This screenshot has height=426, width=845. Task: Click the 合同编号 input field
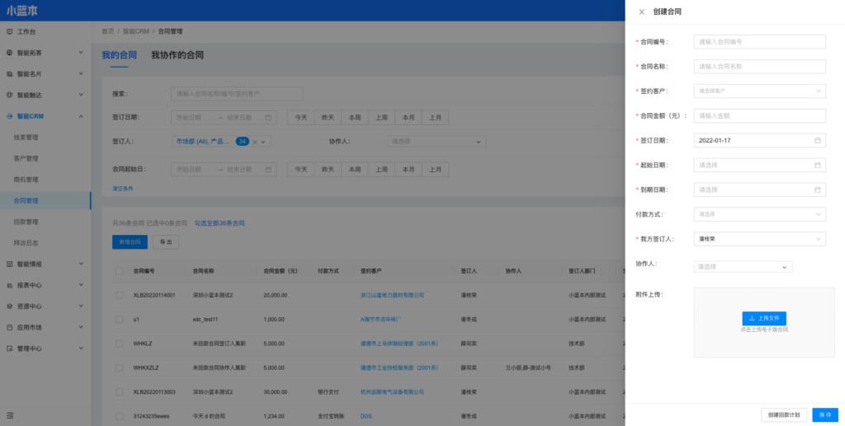[x=759, y=41]
